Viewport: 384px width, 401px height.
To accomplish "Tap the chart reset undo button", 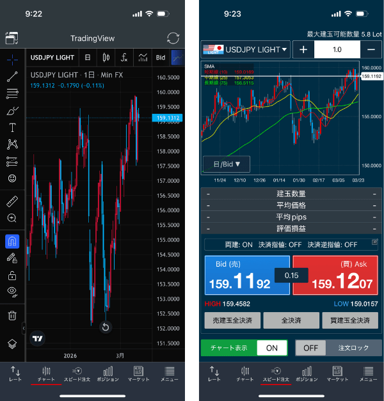I will tap(106, 327).
